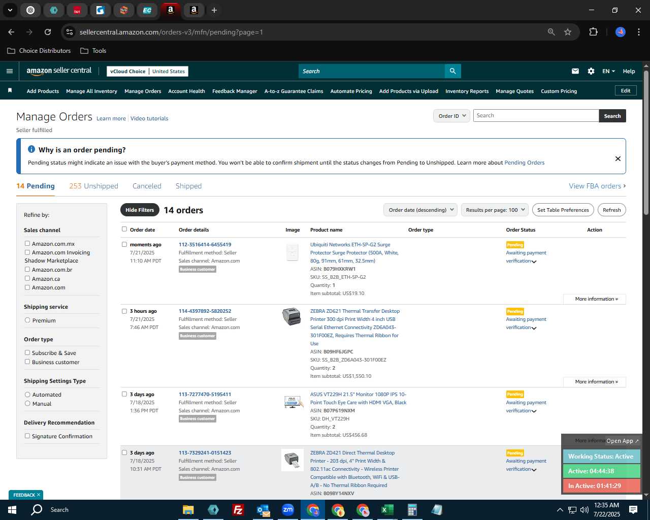Open the Windows Start menu
This screenshot has height=520, width=650.
pyautogui.click(x=12, y=510)
